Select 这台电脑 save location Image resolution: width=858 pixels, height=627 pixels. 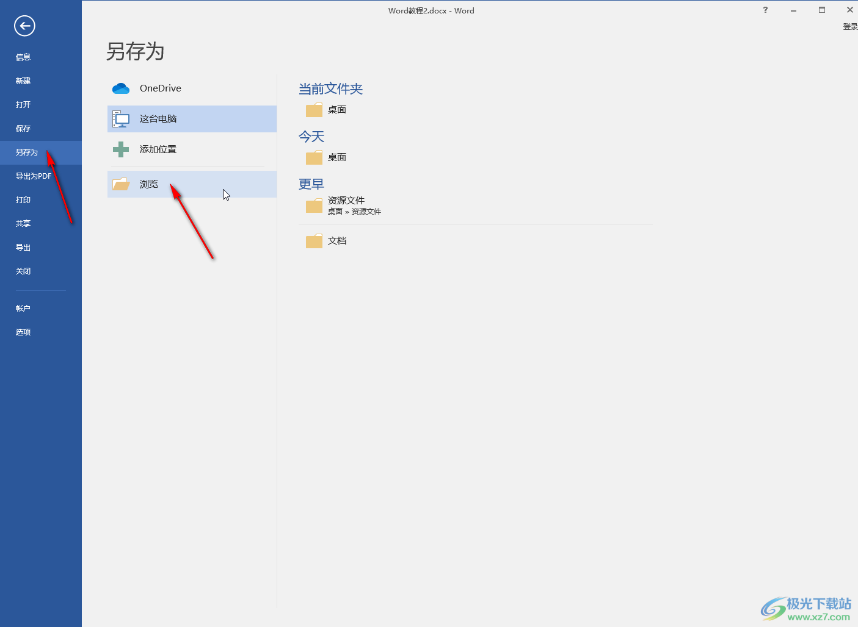click(x=192, y=119)
